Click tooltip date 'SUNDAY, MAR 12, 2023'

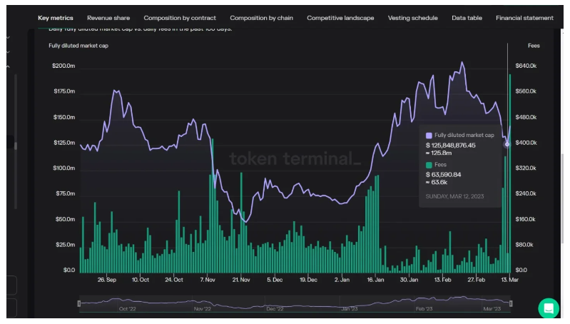(x=454, y=196)
